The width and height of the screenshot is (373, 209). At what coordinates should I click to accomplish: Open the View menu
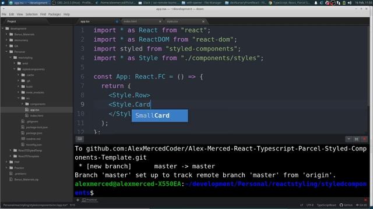click(20, 14)
